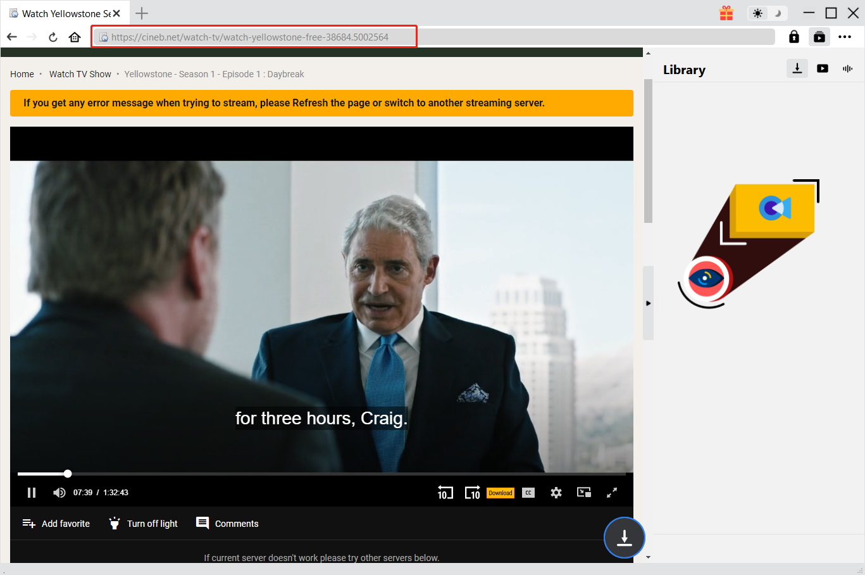Open video player settings gear

(556, 493)
